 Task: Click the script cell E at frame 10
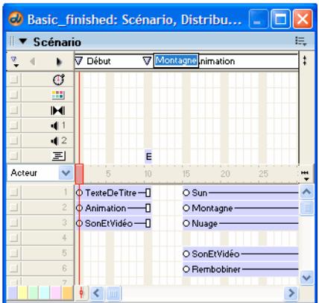pos(148,157)
